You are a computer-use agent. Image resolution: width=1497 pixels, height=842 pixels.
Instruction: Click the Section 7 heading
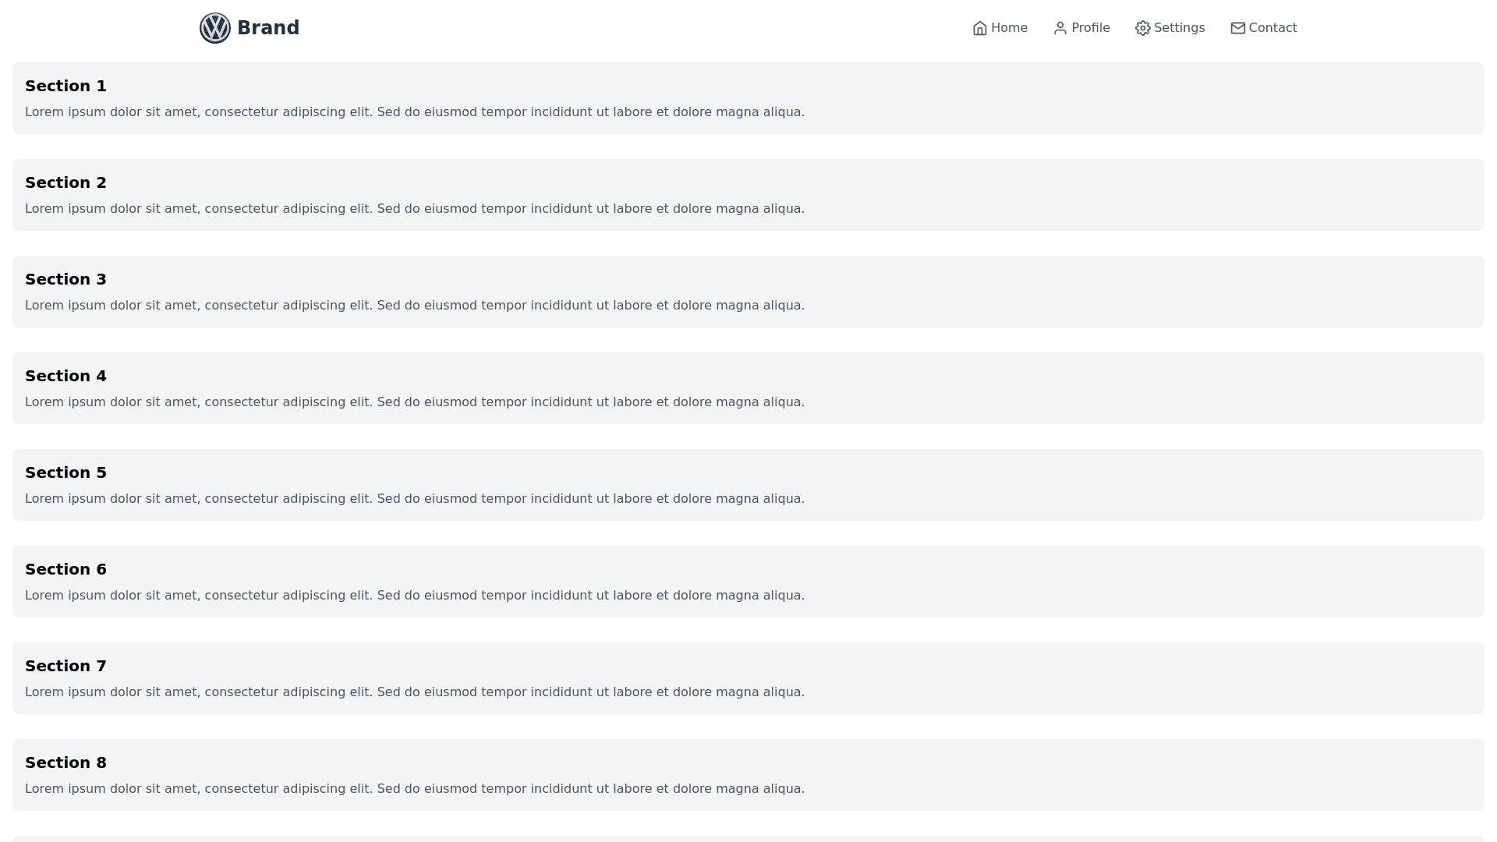click(65, 666)
